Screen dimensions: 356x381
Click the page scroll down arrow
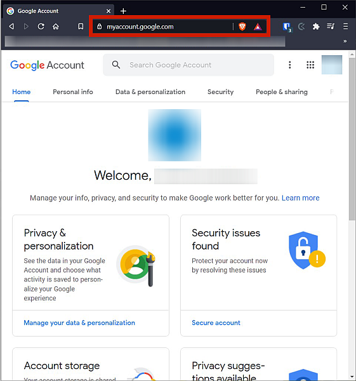coord(352,377)
